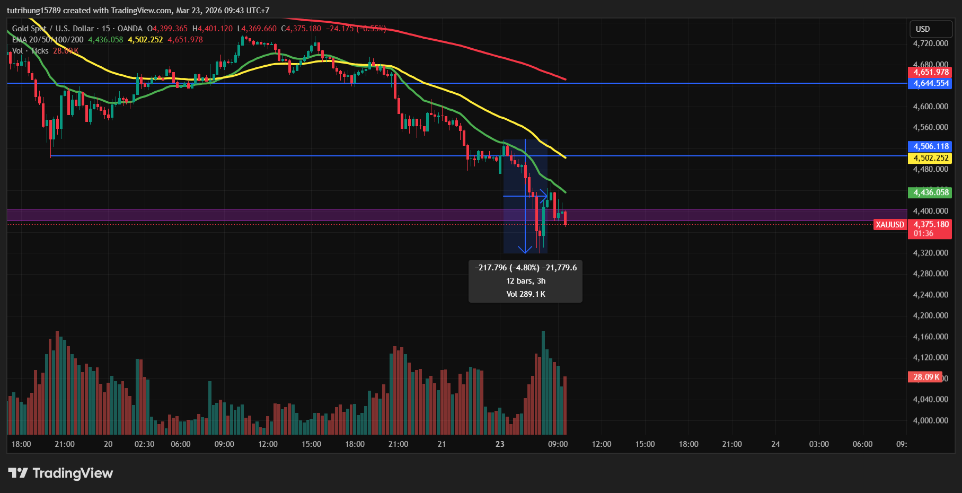Click the Vol · Ticks indicator legend
The width and height of the screenshot is (962, 493).
point(30,51)
